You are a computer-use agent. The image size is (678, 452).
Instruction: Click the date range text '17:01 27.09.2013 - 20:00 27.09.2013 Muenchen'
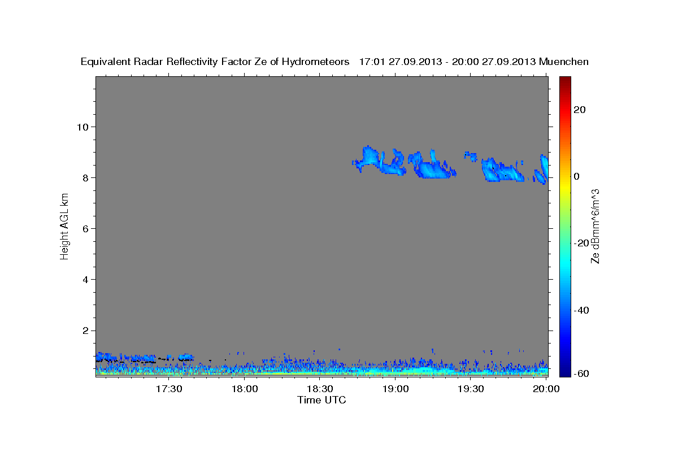[x=474, y=62]
